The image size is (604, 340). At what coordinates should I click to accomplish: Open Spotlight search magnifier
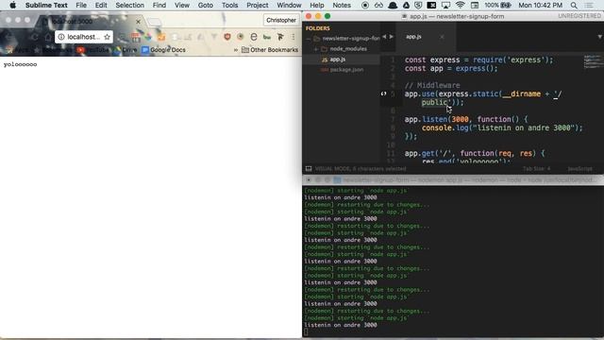point(574,6)
